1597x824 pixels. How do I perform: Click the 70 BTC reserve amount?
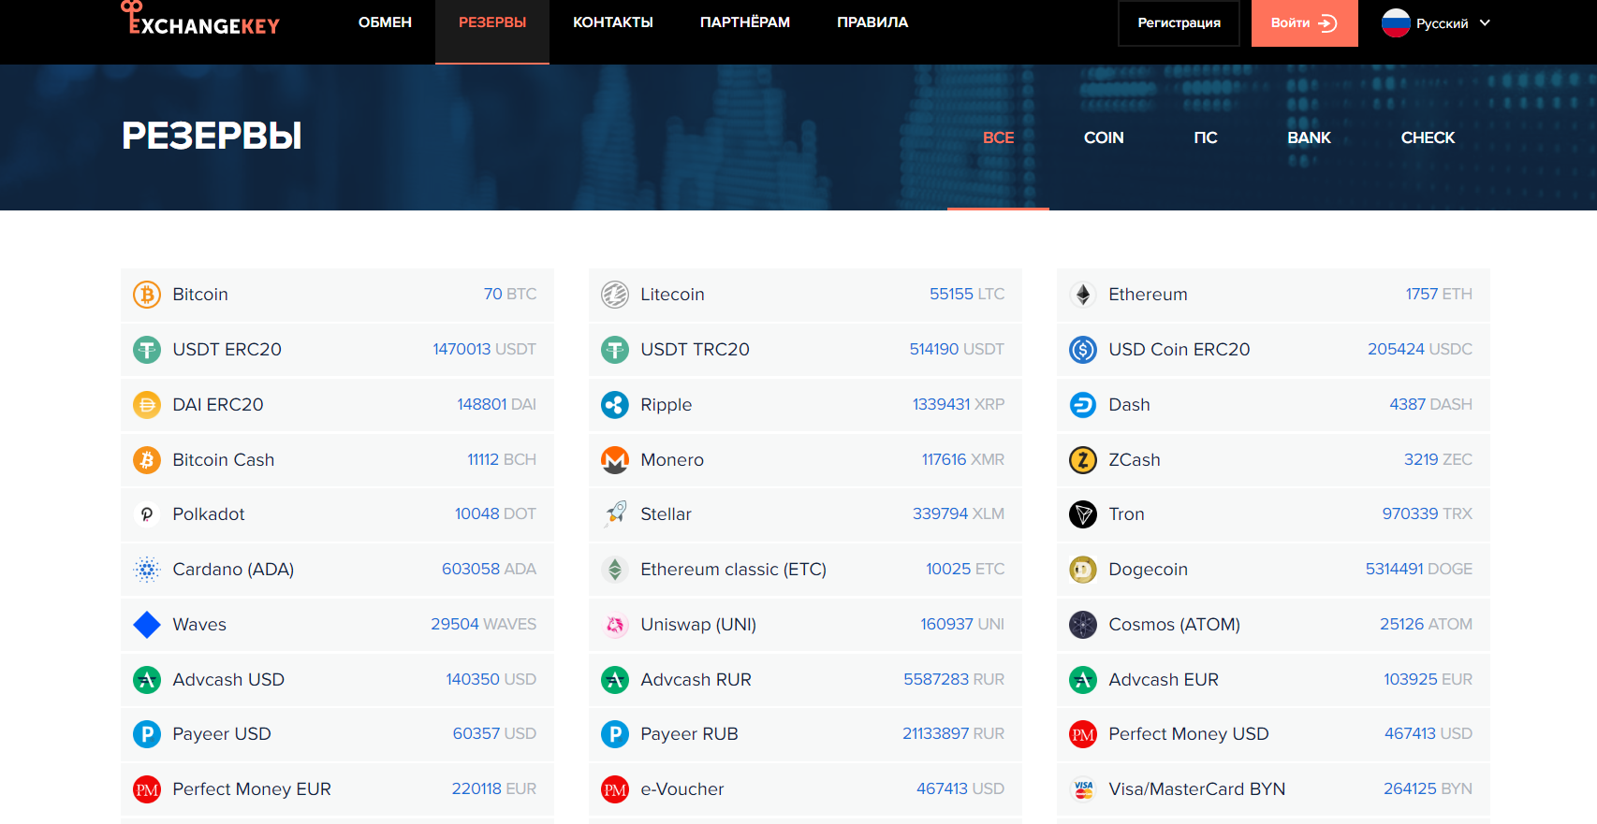coord(510,295)
